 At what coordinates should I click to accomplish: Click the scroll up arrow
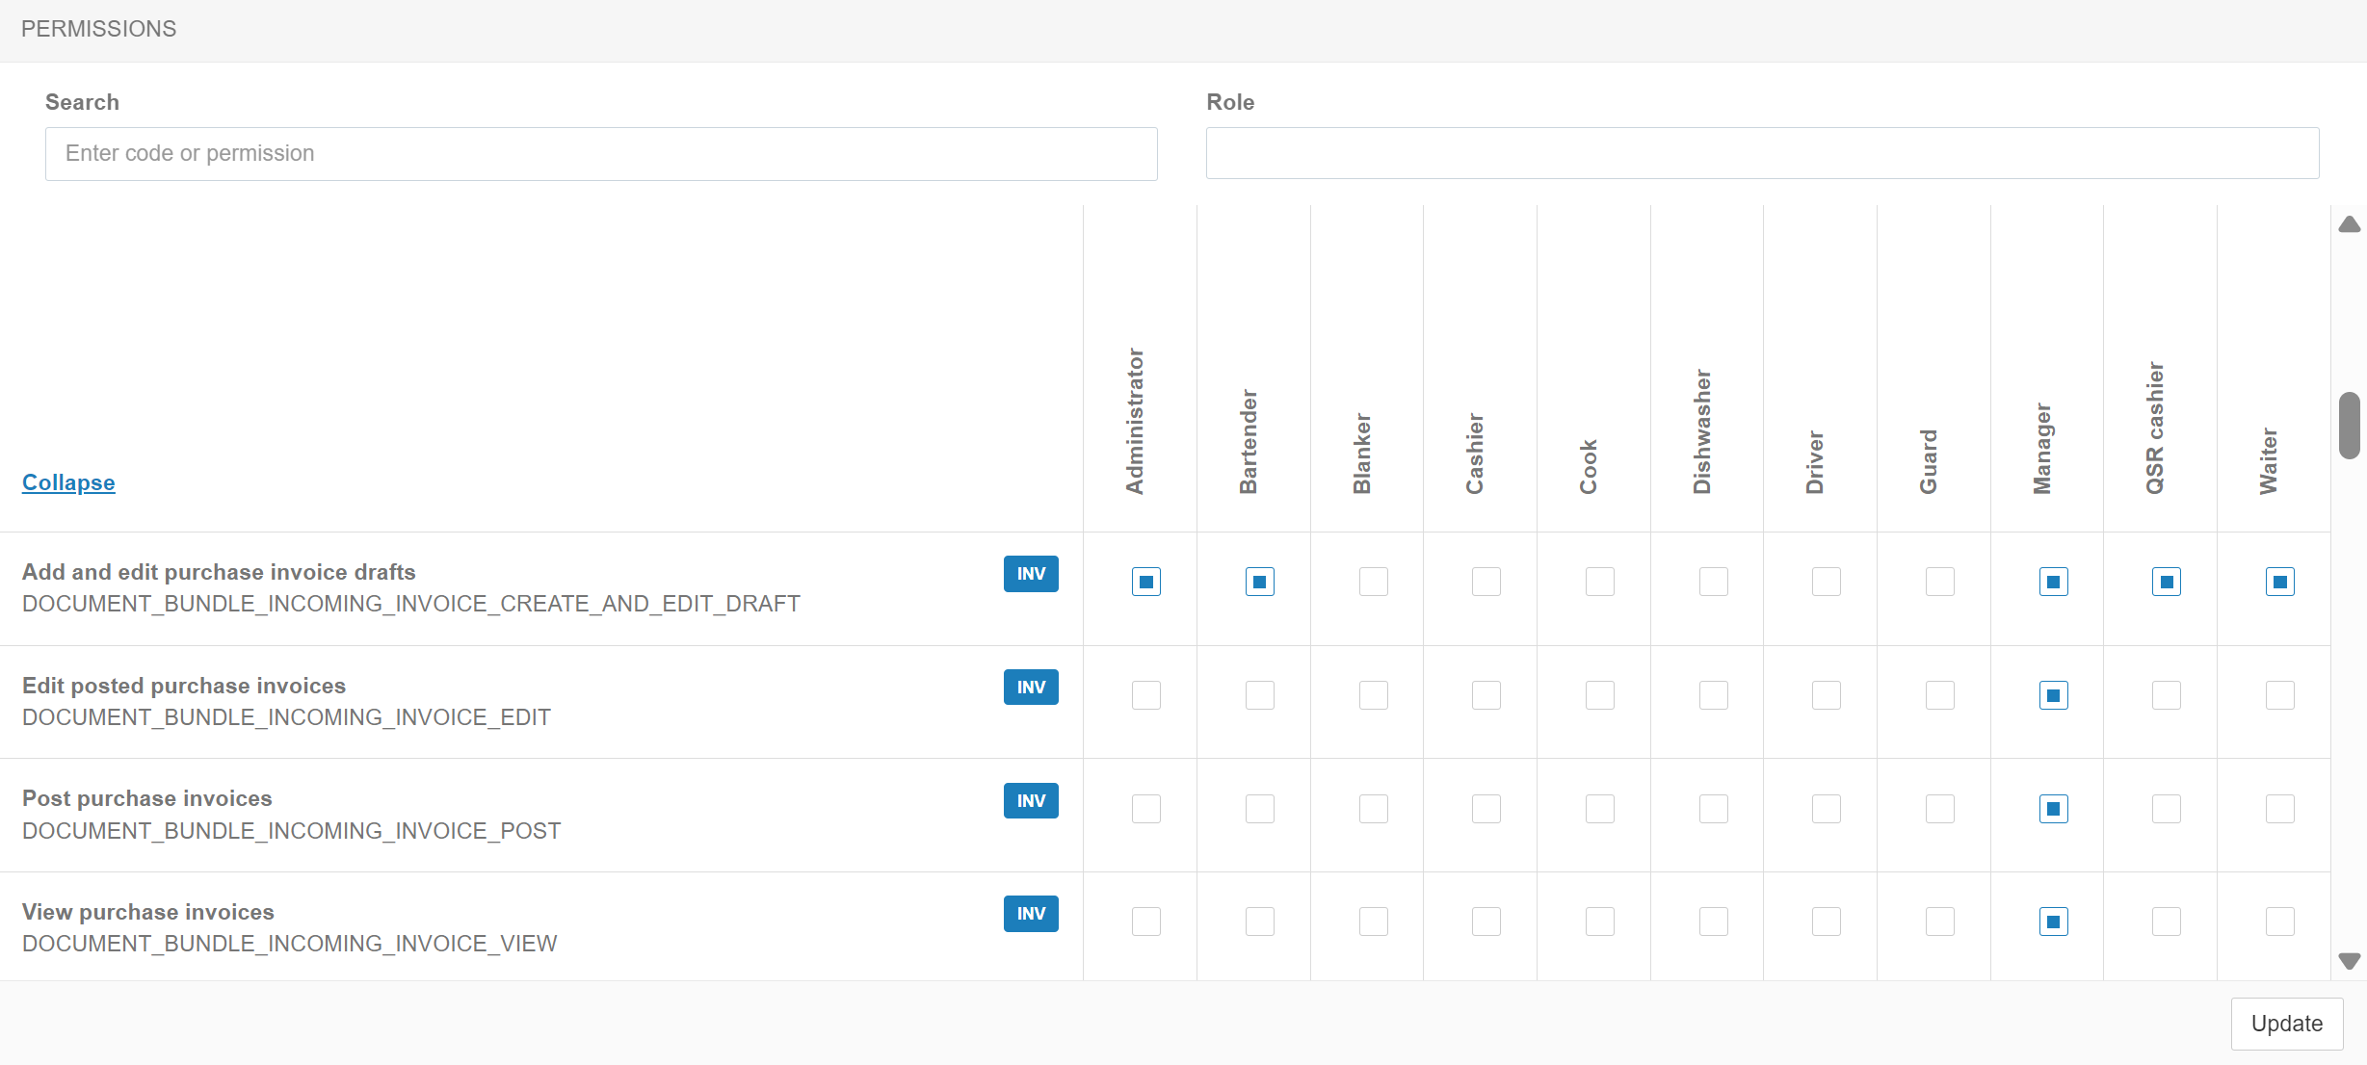point(2349,224)
